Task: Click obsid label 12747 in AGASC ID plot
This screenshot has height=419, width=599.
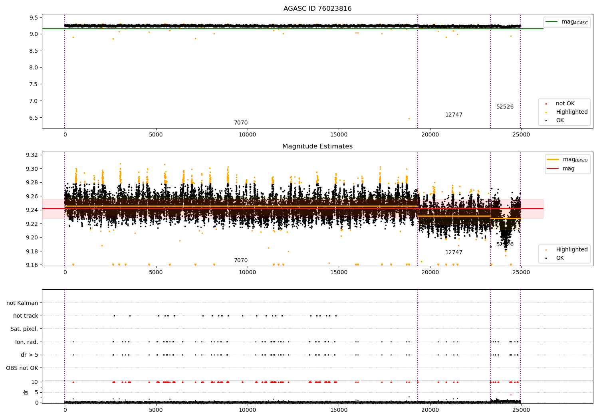Action: click(x=454, y=115)
